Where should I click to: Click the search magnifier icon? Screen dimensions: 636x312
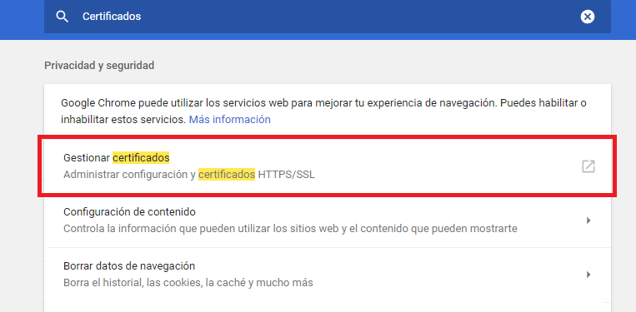62,17
